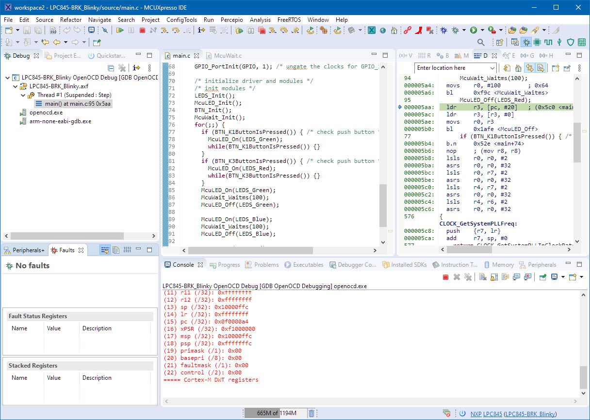Switch to the McuWait.c editor tab
590x420 pixels.
pos(227,56)
